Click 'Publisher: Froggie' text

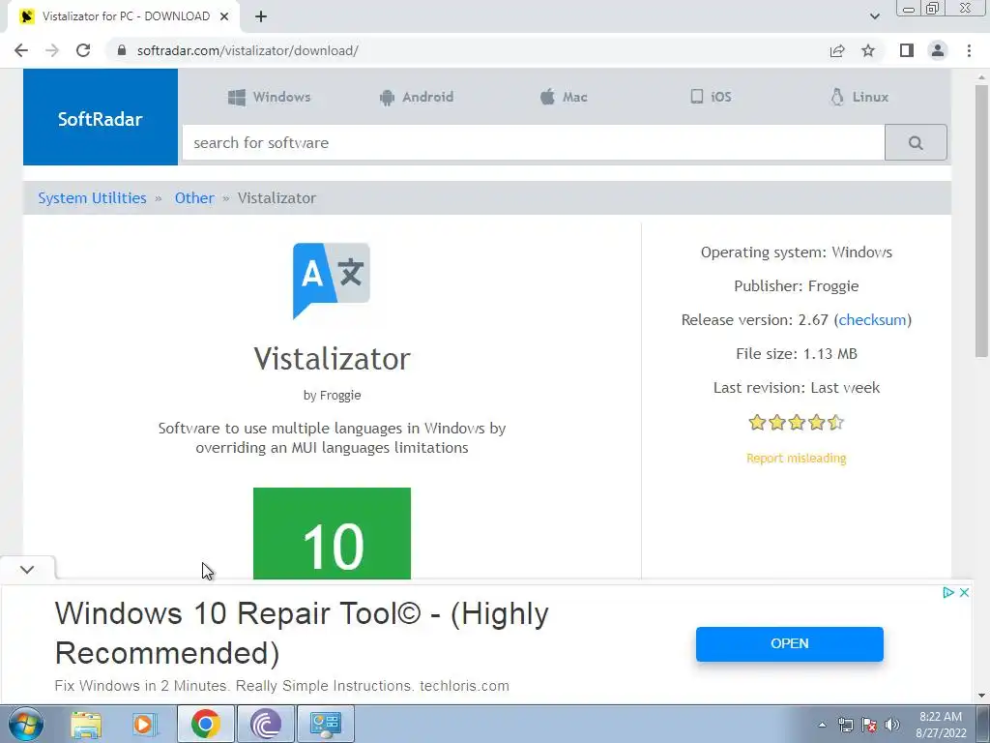[x=797, y=285]
